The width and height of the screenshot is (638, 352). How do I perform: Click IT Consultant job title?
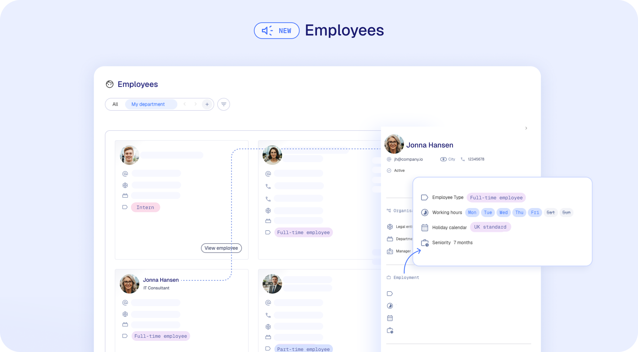156,288
